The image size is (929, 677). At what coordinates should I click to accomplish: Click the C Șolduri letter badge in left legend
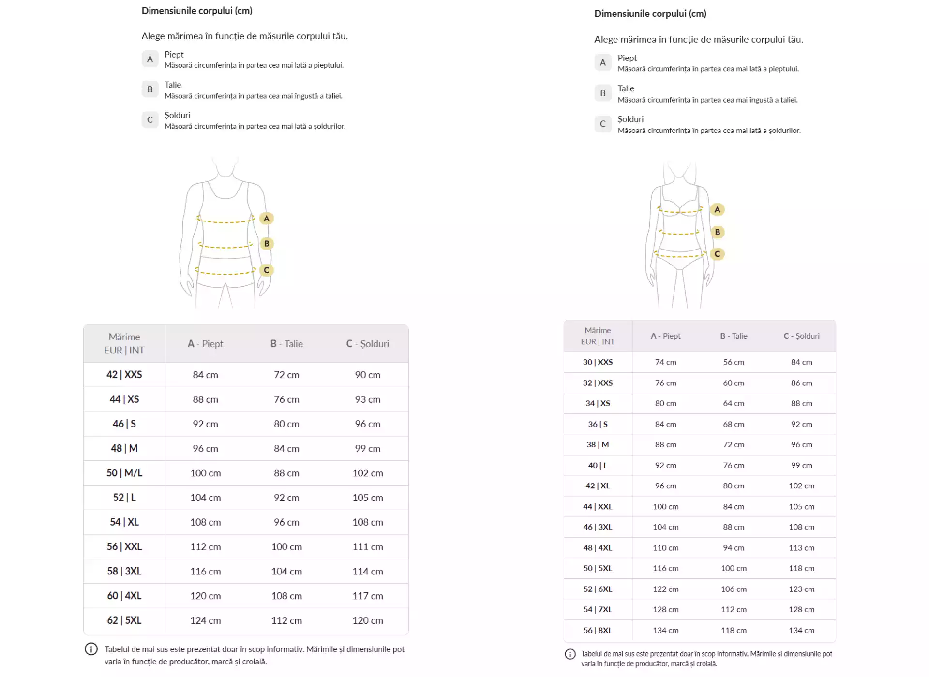click(x=150, y=120)
